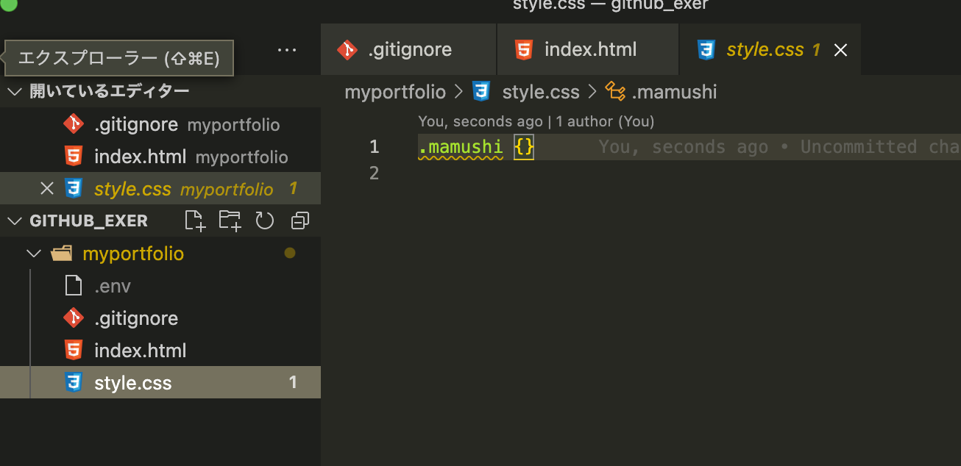Click the git icon on .gitignore tab
Screen dimensions: 961x466
(347, 49)
